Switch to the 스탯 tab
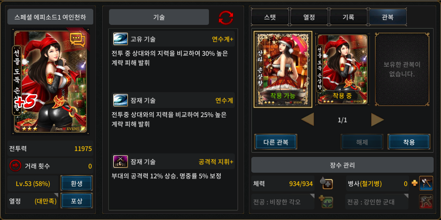Screen dimensions: 441x220 [x=270, y=17]
